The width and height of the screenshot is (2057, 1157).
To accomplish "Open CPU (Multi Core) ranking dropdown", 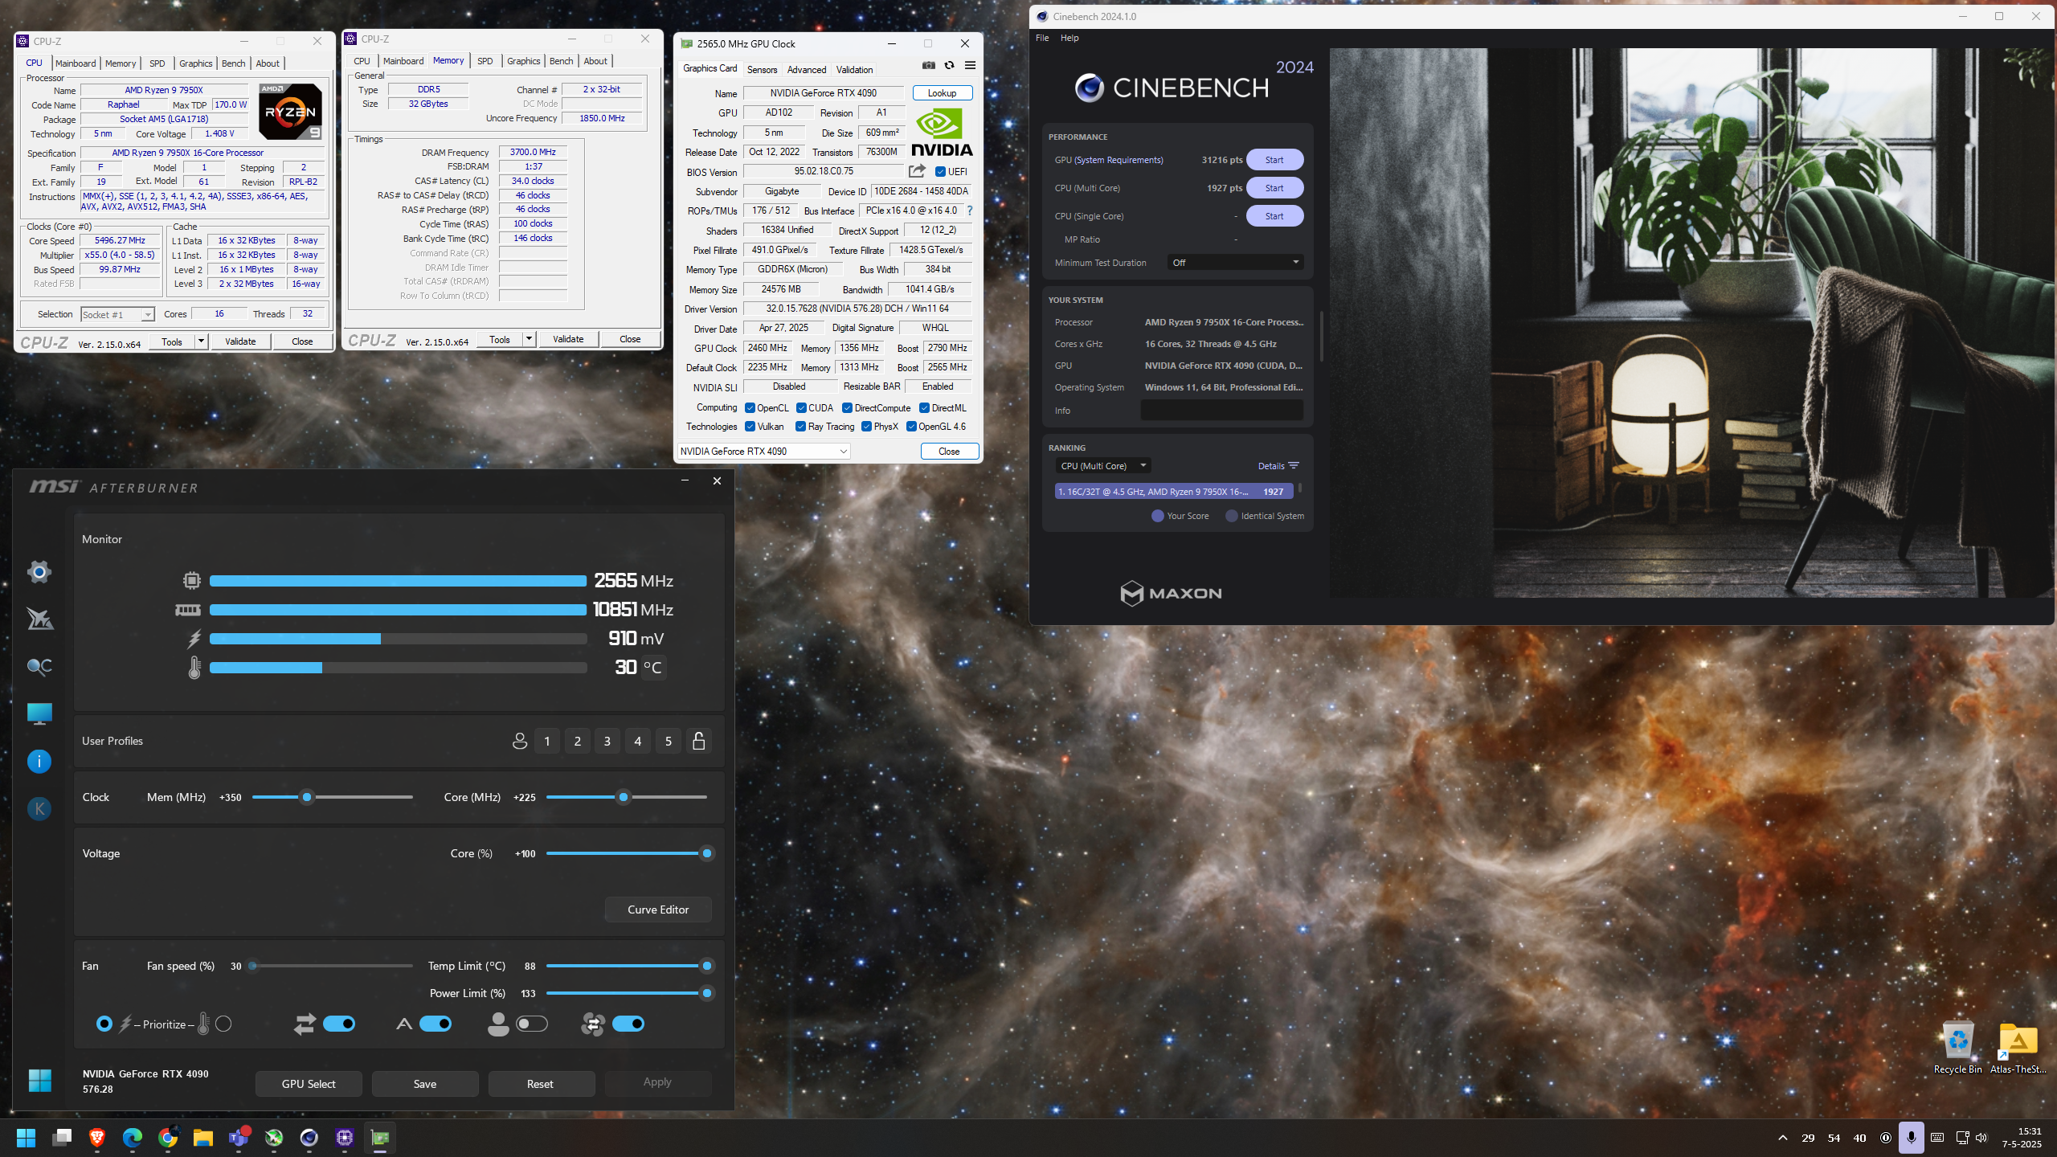I will [1103, 466].
